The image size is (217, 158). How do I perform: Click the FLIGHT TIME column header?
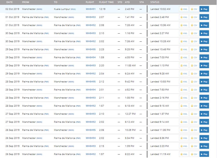[x=106, y=2]
